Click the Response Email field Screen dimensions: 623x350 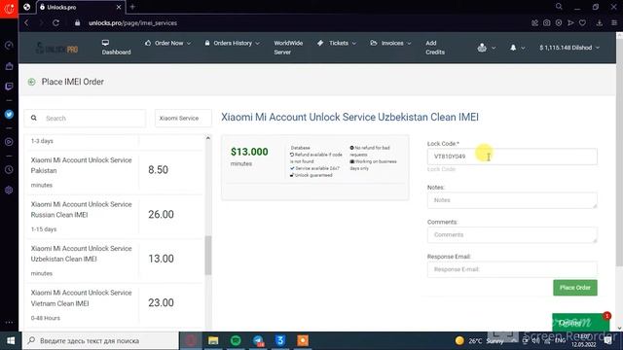point(512,269)
